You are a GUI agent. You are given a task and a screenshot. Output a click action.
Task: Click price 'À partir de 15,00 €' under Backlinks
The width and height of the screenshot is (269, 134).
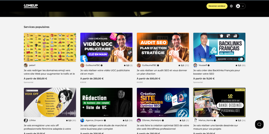click(204, 79)
